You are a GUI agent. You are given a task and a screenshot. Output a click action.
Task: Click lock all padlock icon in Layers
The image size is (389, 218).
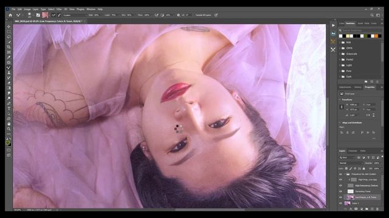(x=363, y=168)
